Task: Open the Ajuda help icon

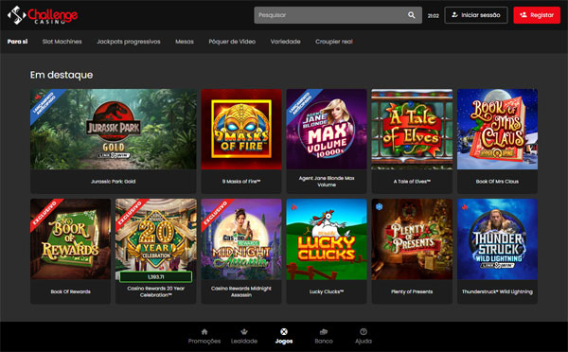Action: click(364, 332)
